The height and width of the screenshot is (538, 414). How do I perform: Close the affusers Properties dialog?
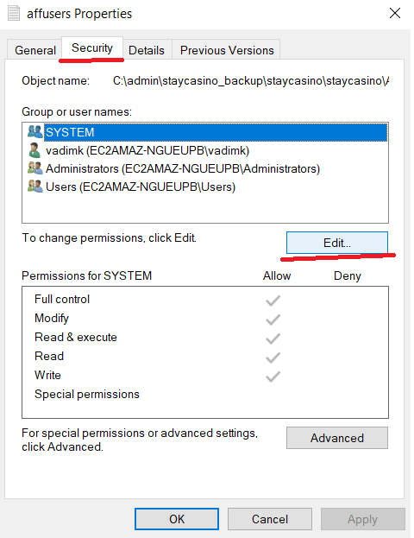(395, 13)
